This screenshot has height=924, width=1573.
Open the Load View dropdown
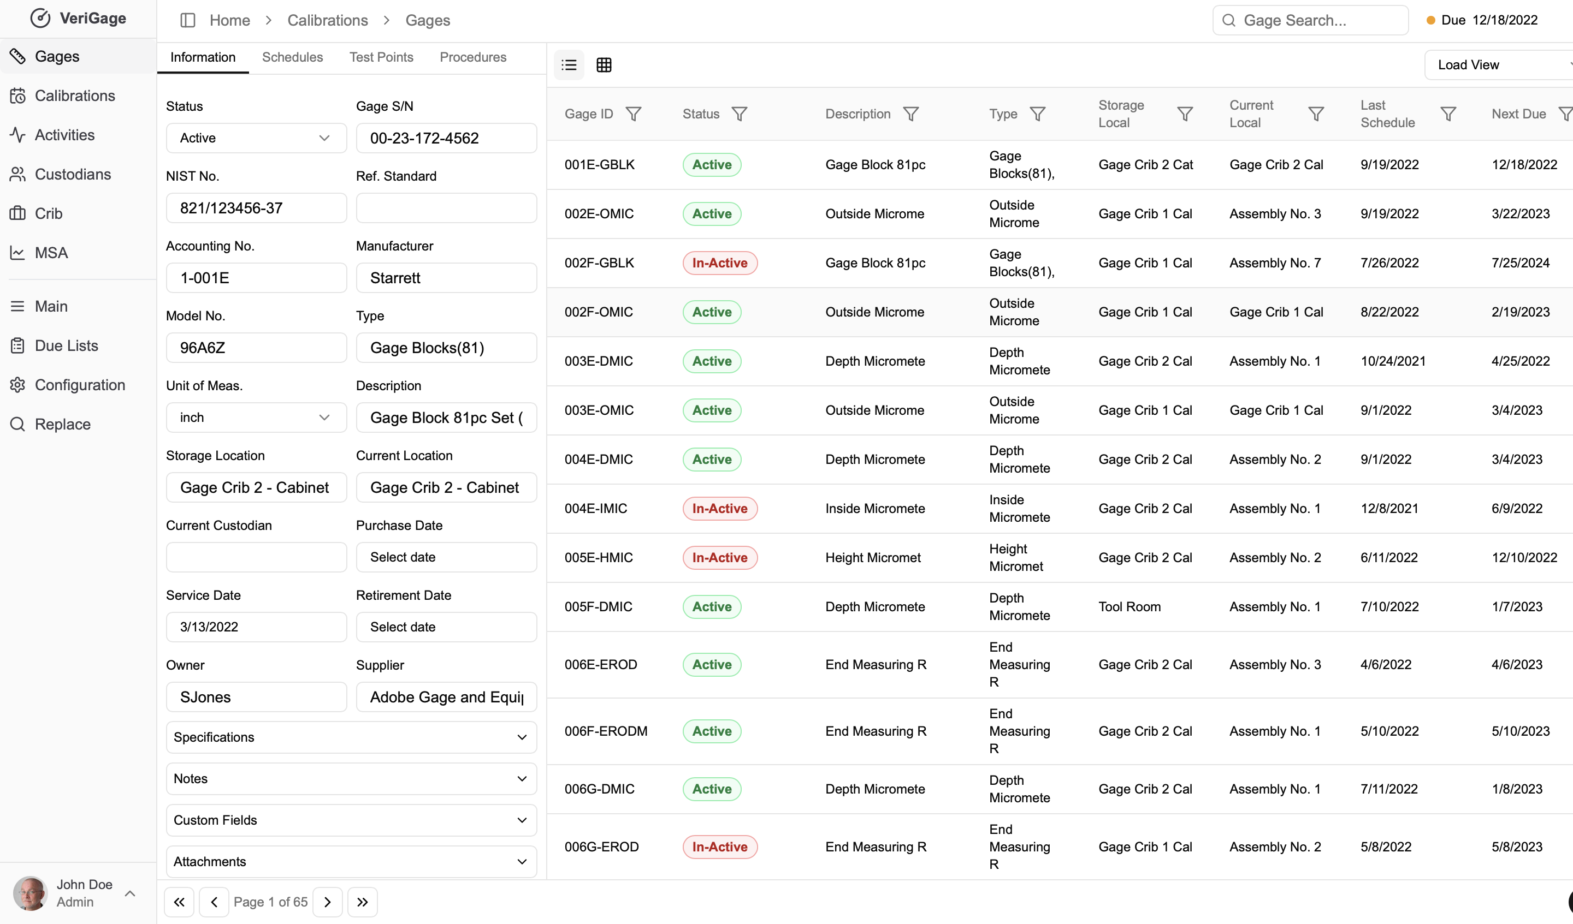pos(1498,65)
